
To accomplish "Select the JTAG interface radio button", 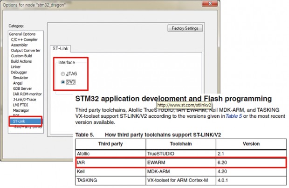I will click(x=63, y=74).
